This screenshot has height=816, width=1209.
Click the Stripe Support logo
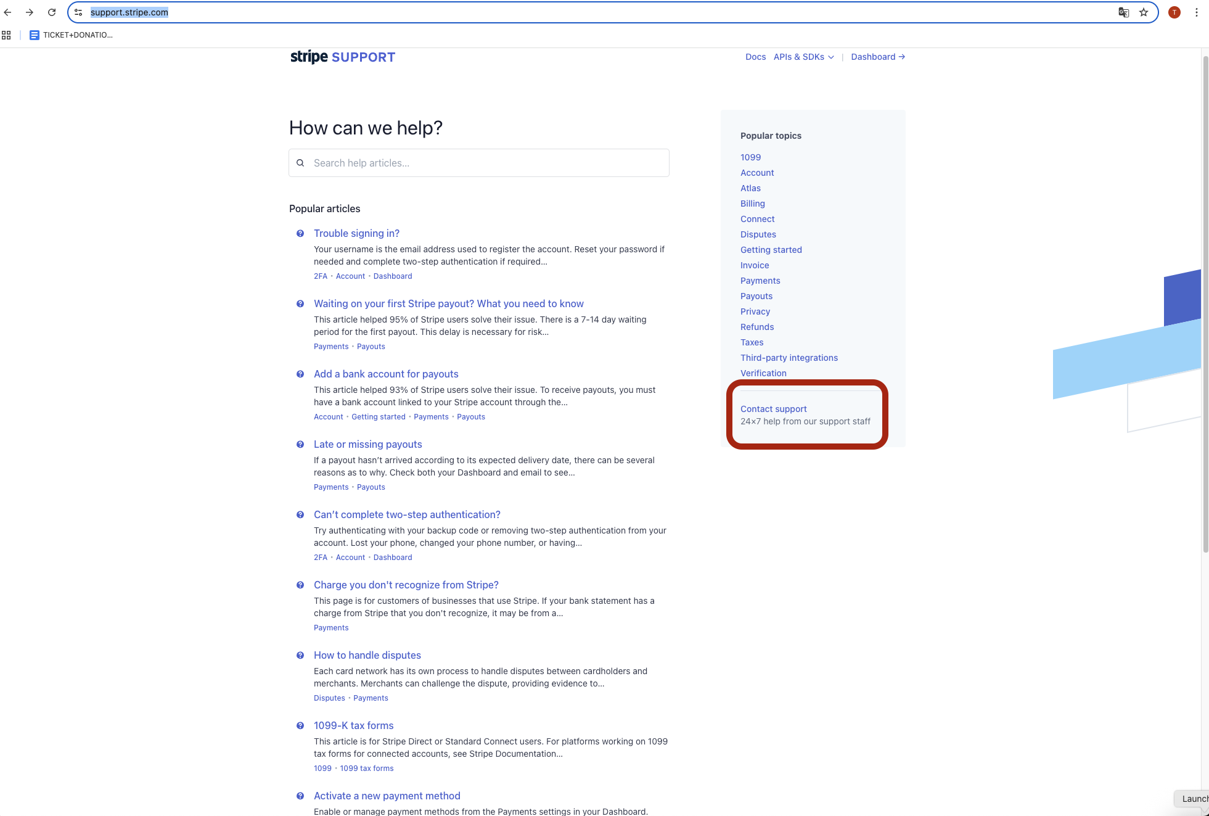[342, 57]
